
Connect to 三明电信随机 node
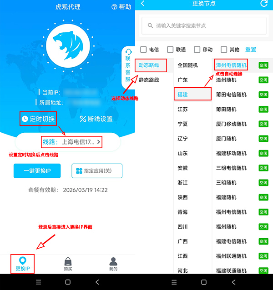231,168
